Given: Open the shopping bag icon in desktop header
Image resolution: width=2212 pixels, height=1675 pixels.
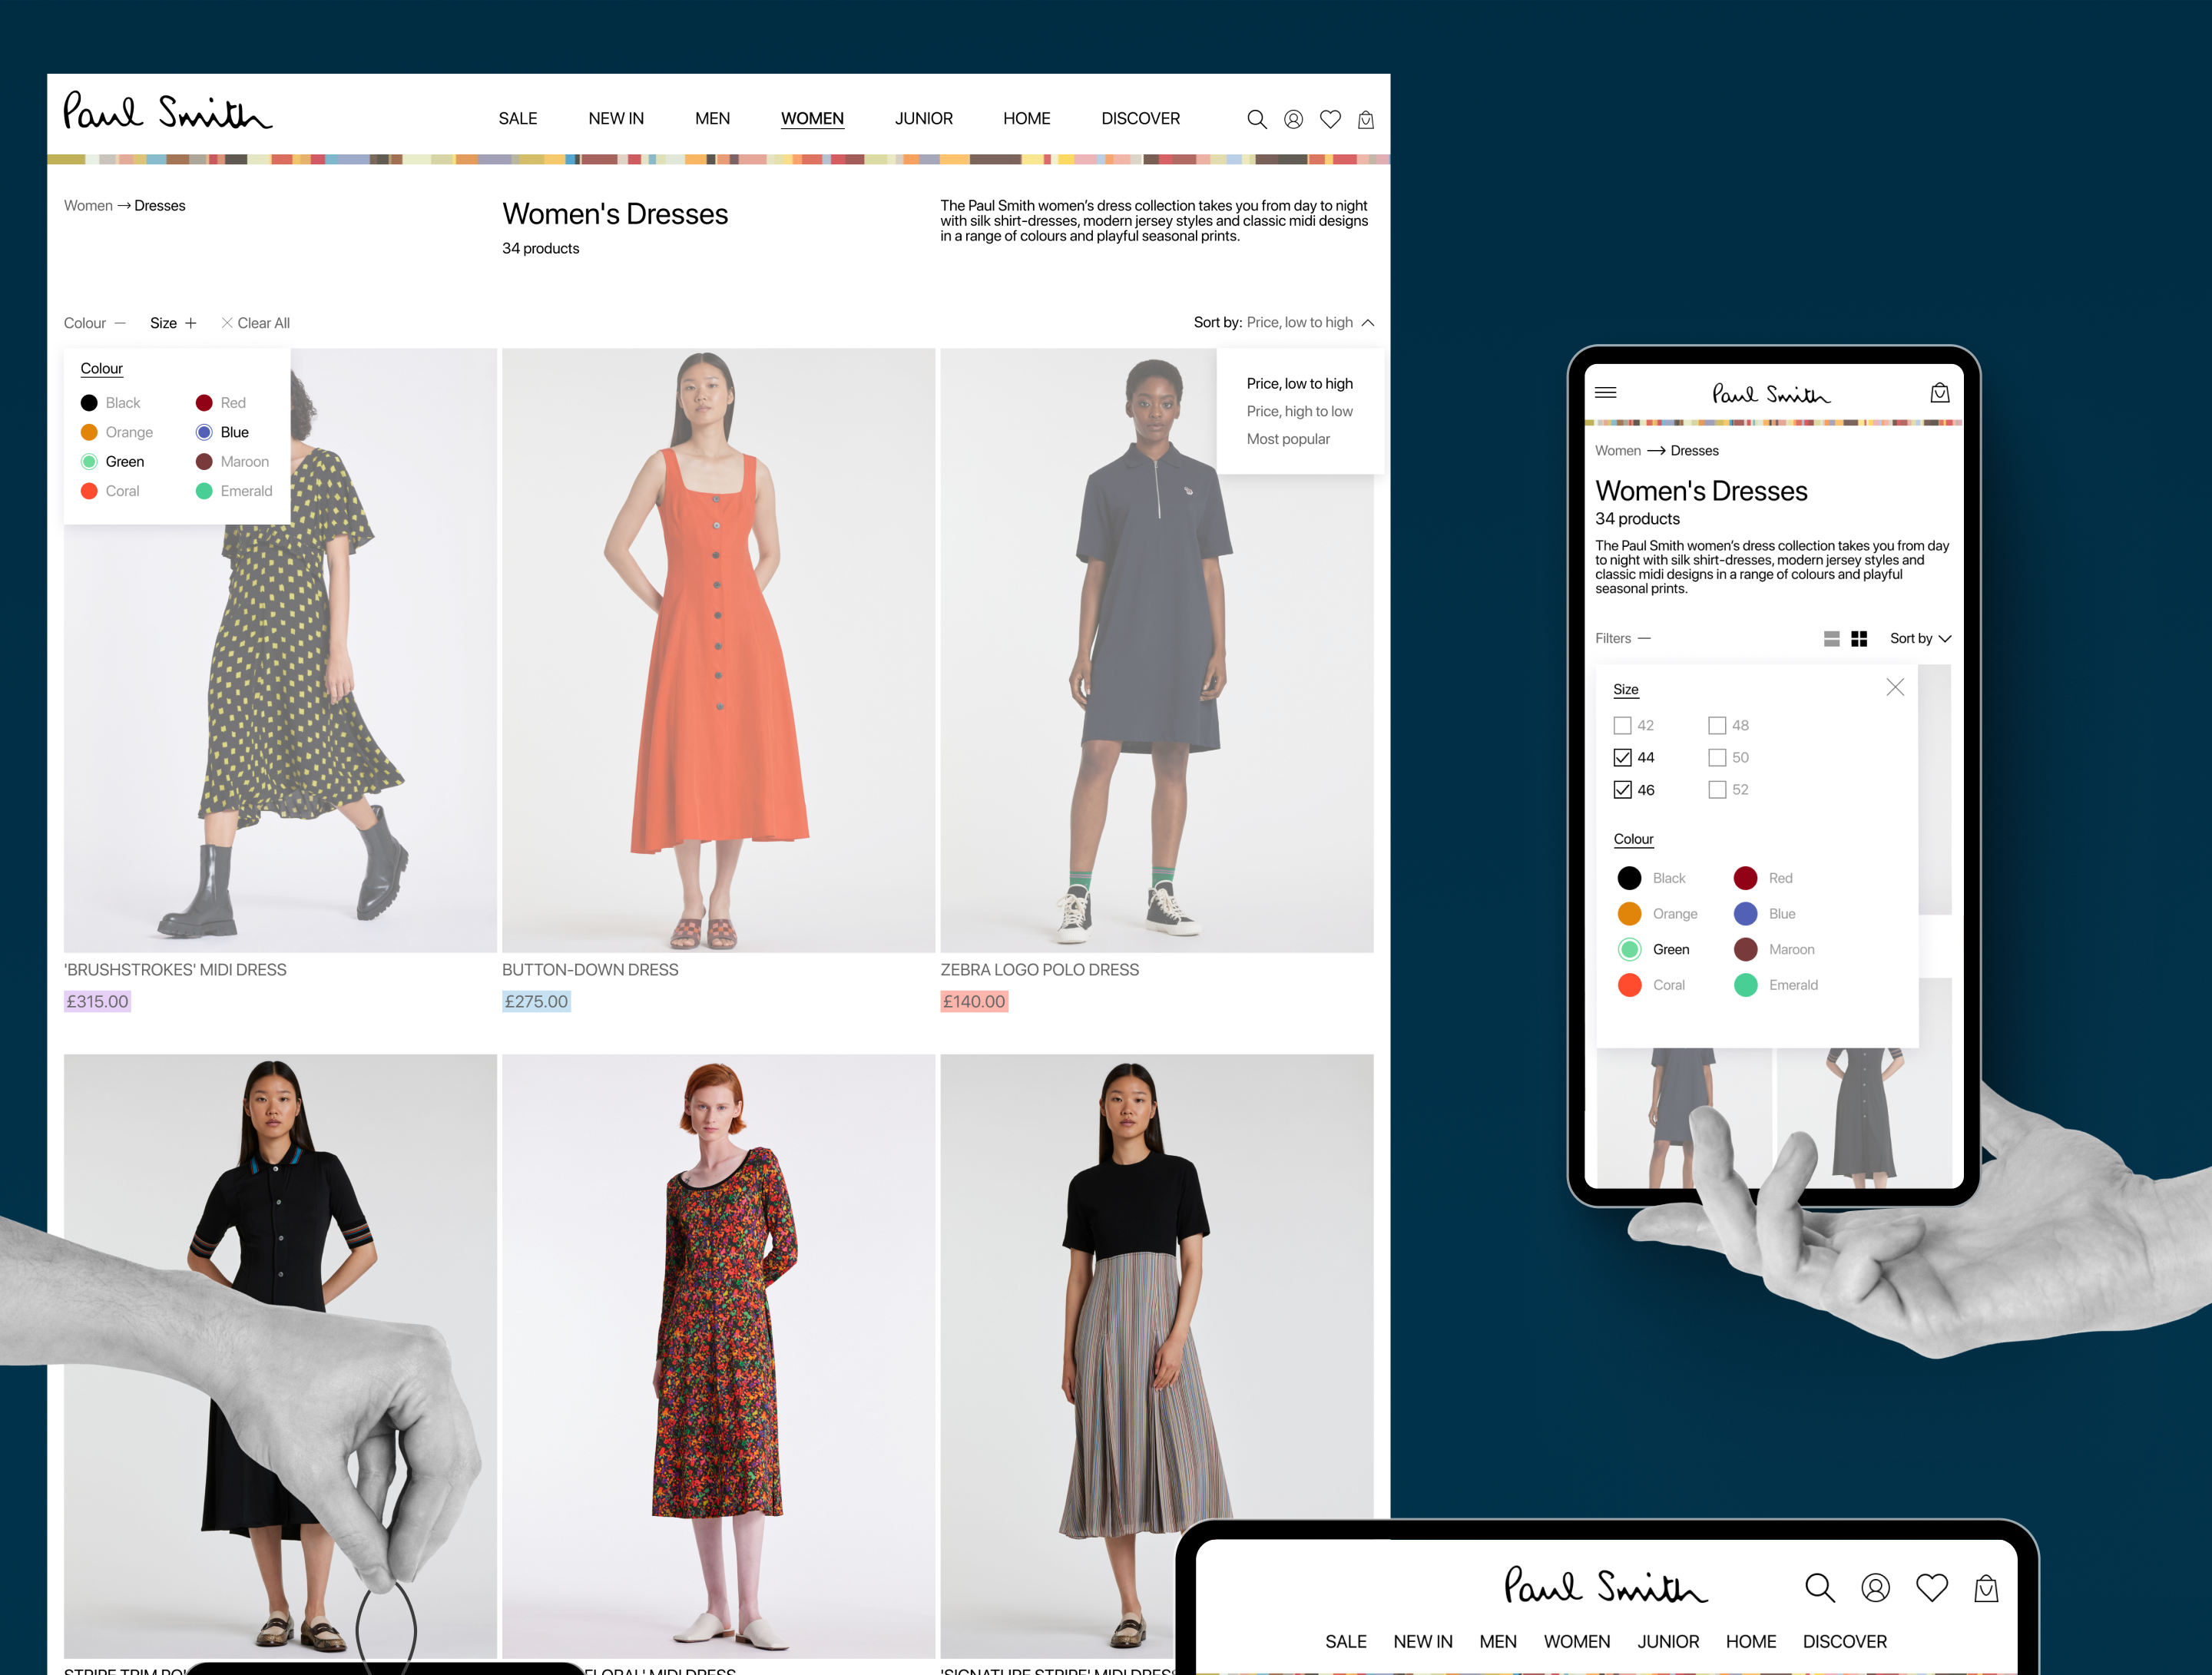Looking at the screenshot, I should 1365,120.
